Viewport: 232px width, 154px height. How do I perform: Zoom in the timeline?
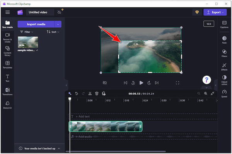206,93
